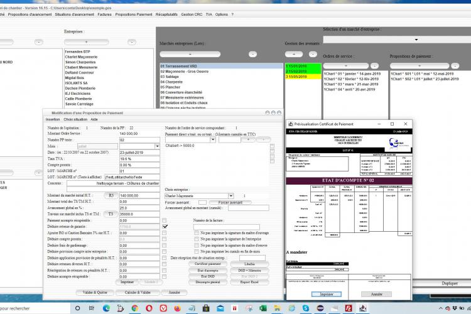Open the Situations d'avancement menu
Screen dimensions: 471x314
click(75, 14)
